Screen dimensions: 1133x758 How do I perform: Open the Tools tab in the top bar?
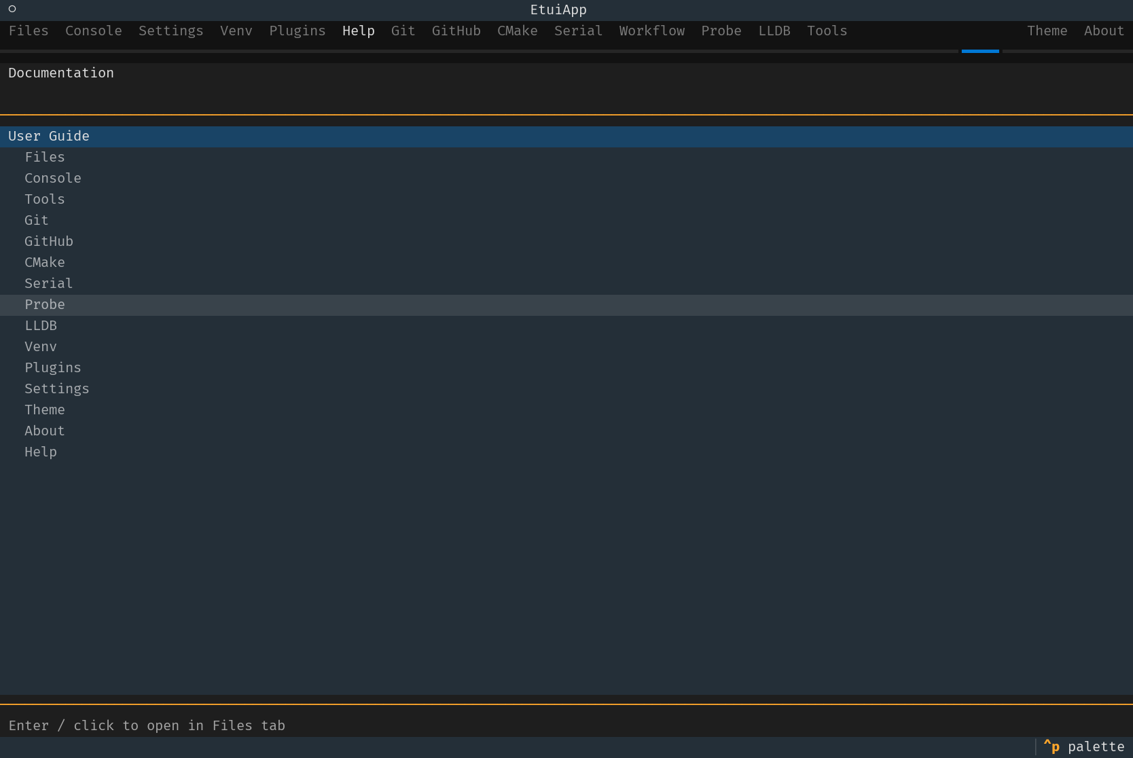click(827, 31)
